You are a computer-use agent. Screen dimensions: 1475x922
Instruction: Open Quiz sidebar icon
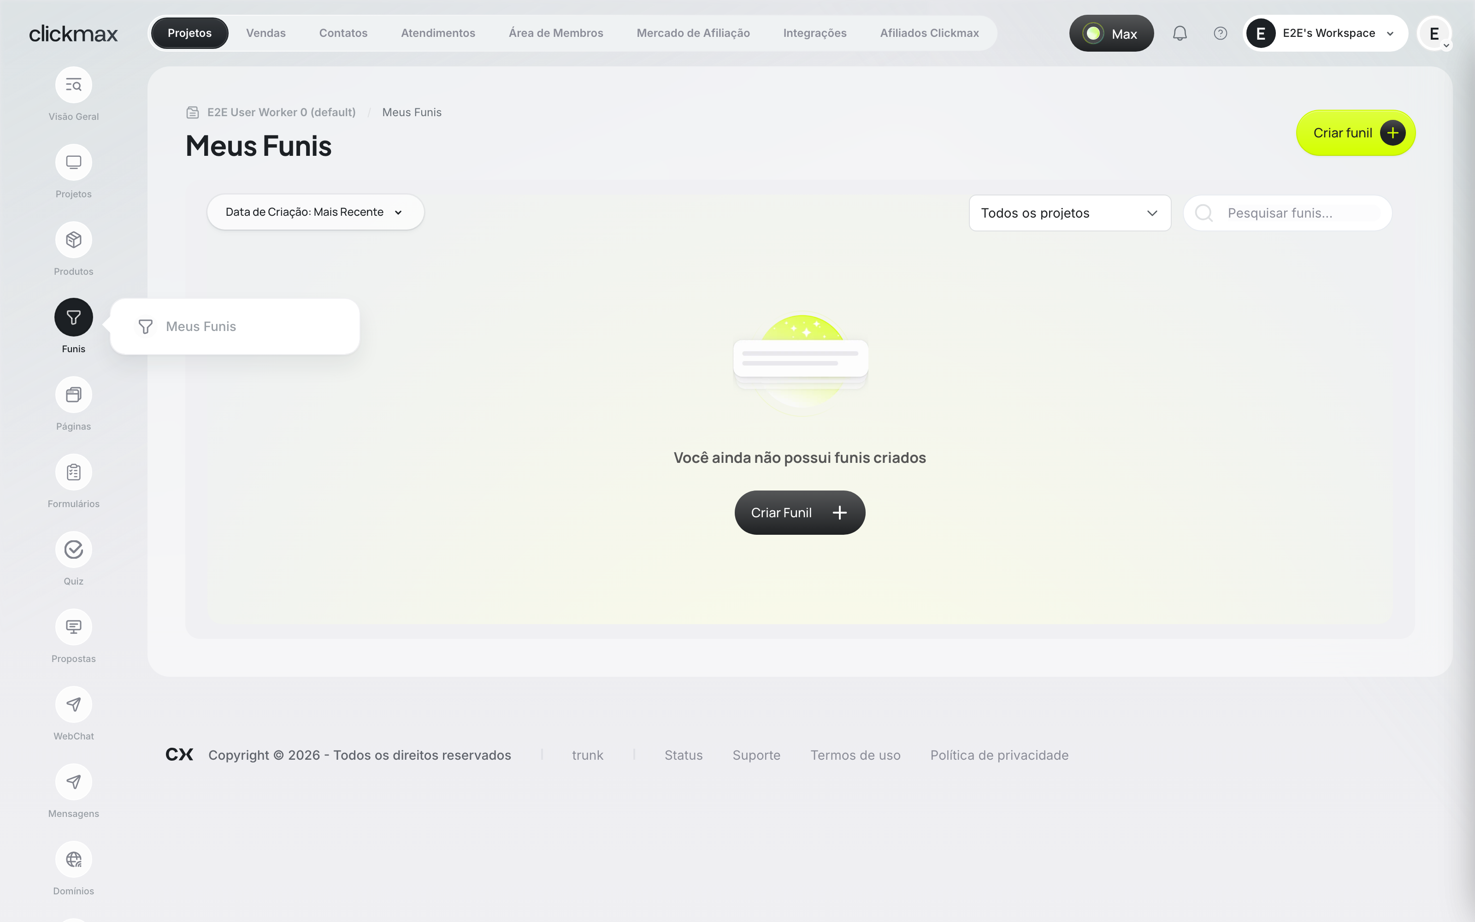coord(73,550)
